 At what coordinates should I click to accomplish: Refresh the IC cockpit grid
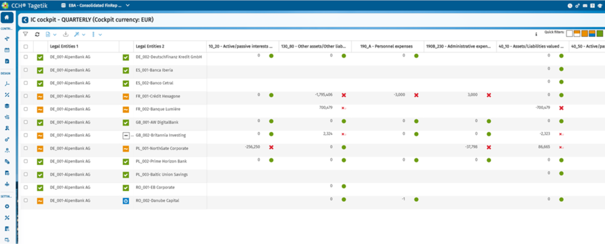(x=37, y=34)
